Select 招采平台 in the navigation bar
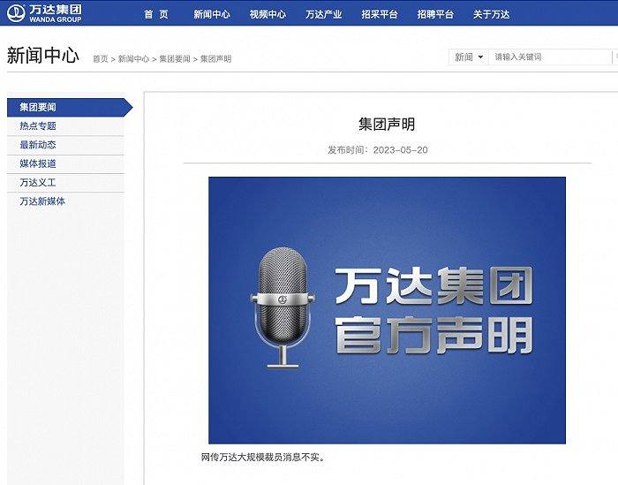Image resolution: width=618 pixels, height=485 pixels. (380, 15)
